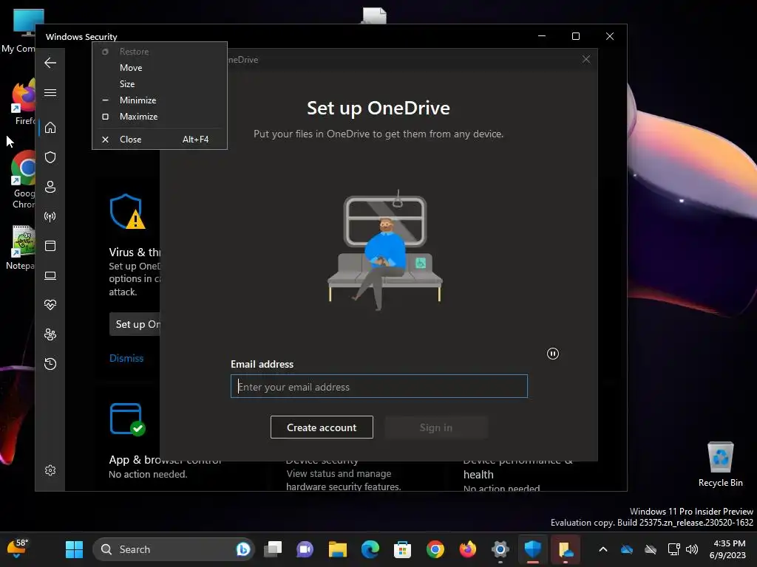Click the virus shield warning icon
This screenshot has height=567, width=757.
tap(127, 212)
